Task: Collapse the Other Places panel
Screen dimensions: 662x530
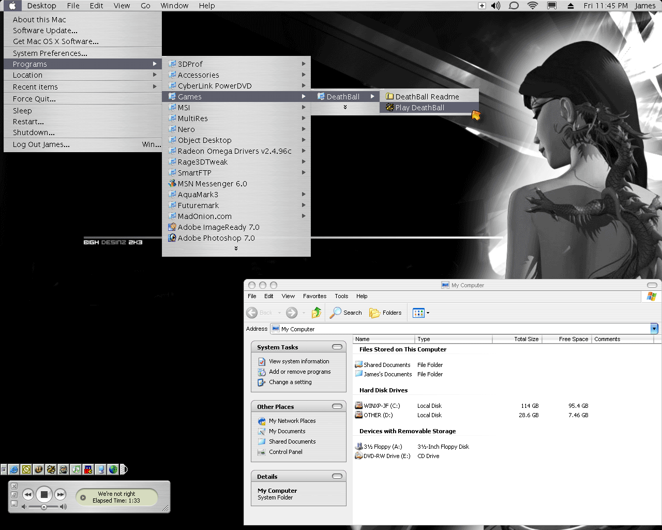Action: 337,406
